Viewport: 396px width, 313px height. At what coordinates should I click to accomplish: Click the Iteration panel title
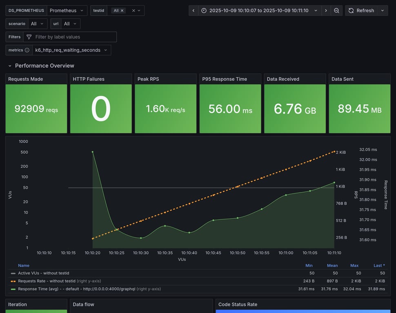click(18, 304)
